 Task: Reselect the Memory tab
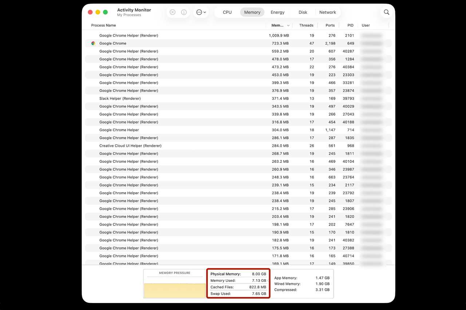point(252,12)
